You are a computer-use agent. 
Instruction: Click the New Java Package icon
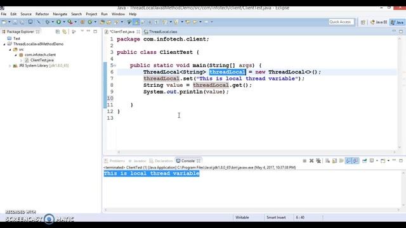click(x=82, y=22)
